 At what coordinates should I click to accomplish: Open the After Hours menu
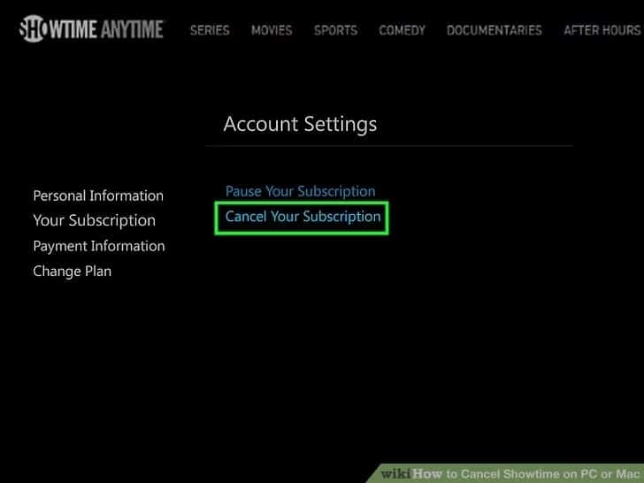pyautogui.click(x=602, y=30)
